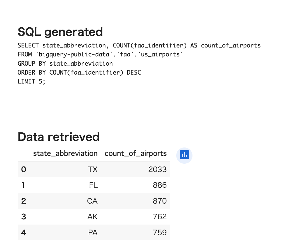The height and width of the screenshot is (243, 282).
Task: Click the GROUP BY state_abbreviation line
Action: click(x=65, y=63)
